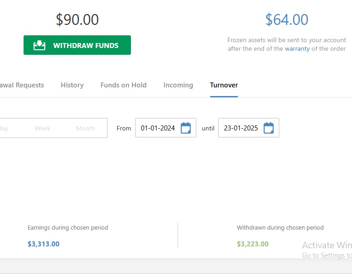Choose the partially visible day period option
This screenshot has height=274, width=352.
click(x=4, y=128)
